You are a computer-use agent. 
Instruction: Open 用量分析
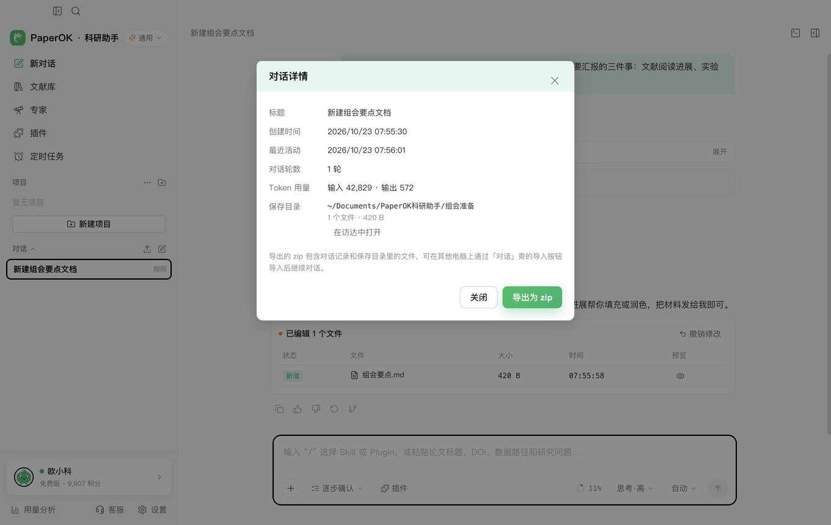tap(34, 510)
